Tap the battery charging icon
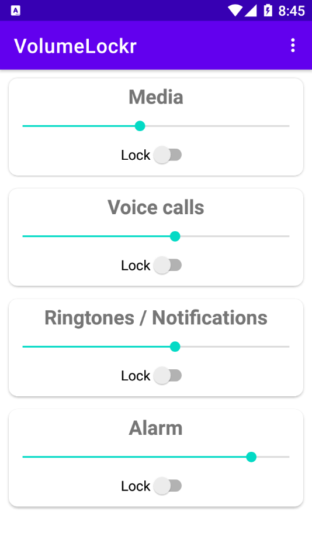Image resolution: width=312 pixels, height=556 pixels. pyautogui.click(x=268, y=11)
